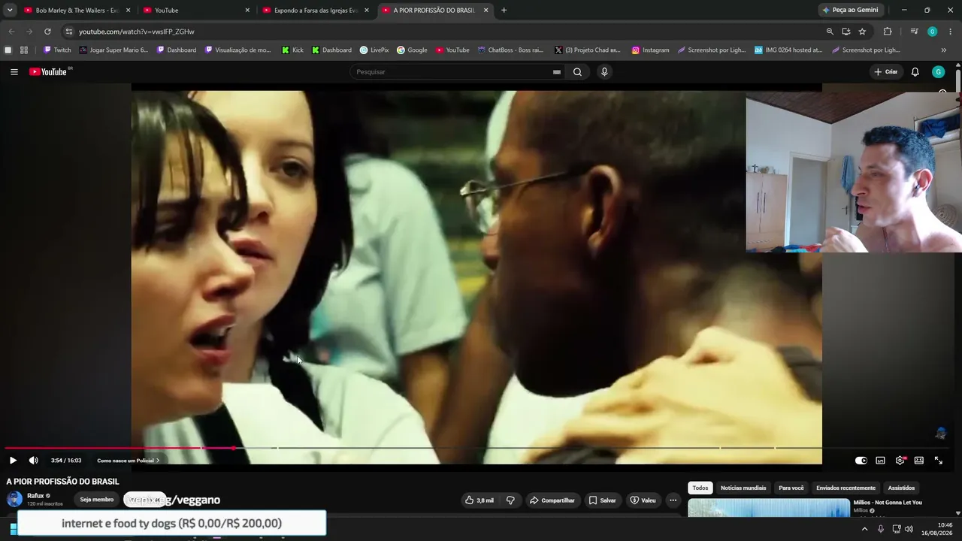This screenshot has width=962, height=541.
Task: Go to the YouTube home logo
Action: point(49,72)
